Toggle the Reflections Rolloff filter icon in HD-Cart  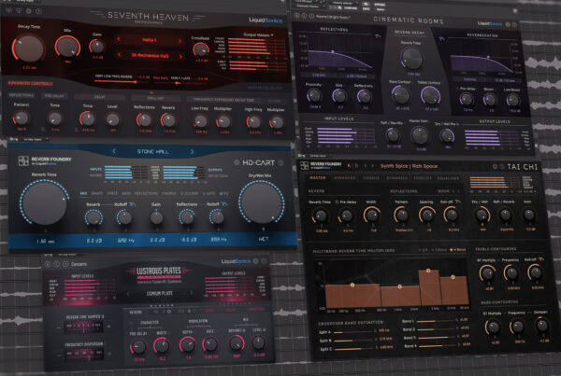pos(224,204)
